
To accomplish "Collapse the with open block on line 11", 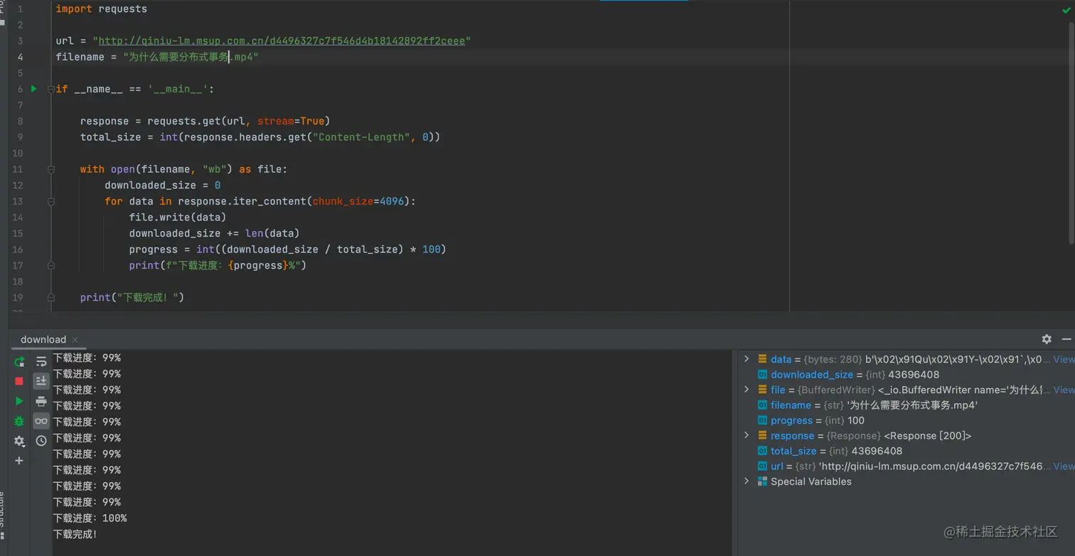I will (50, 169).
